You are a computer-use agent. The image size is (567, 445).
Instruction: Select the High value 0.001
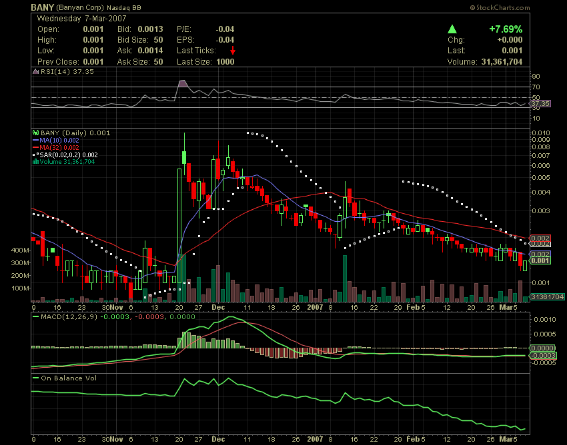click(x=93, y=40)
